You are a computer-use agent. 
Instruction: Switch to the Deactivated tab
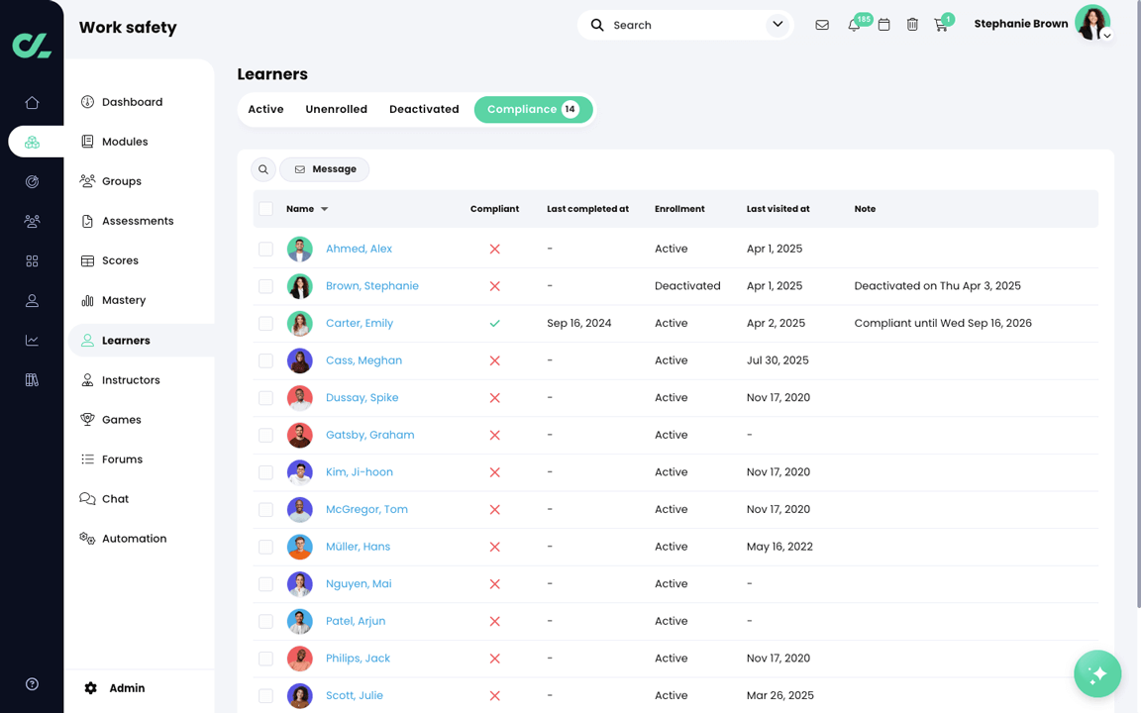point(424,109)
